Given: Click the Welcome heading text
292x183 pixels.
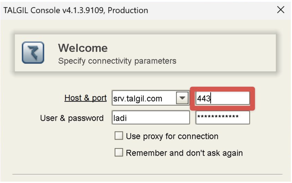Looking at the screenshot, I should (x=83, y=48).
